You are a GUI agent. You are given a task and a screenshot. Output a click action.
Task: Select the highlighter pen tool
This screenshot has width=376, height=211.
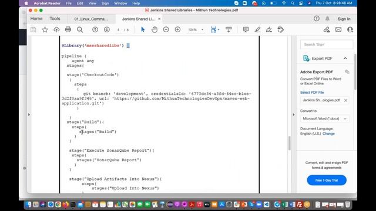(x=257, y=30)
